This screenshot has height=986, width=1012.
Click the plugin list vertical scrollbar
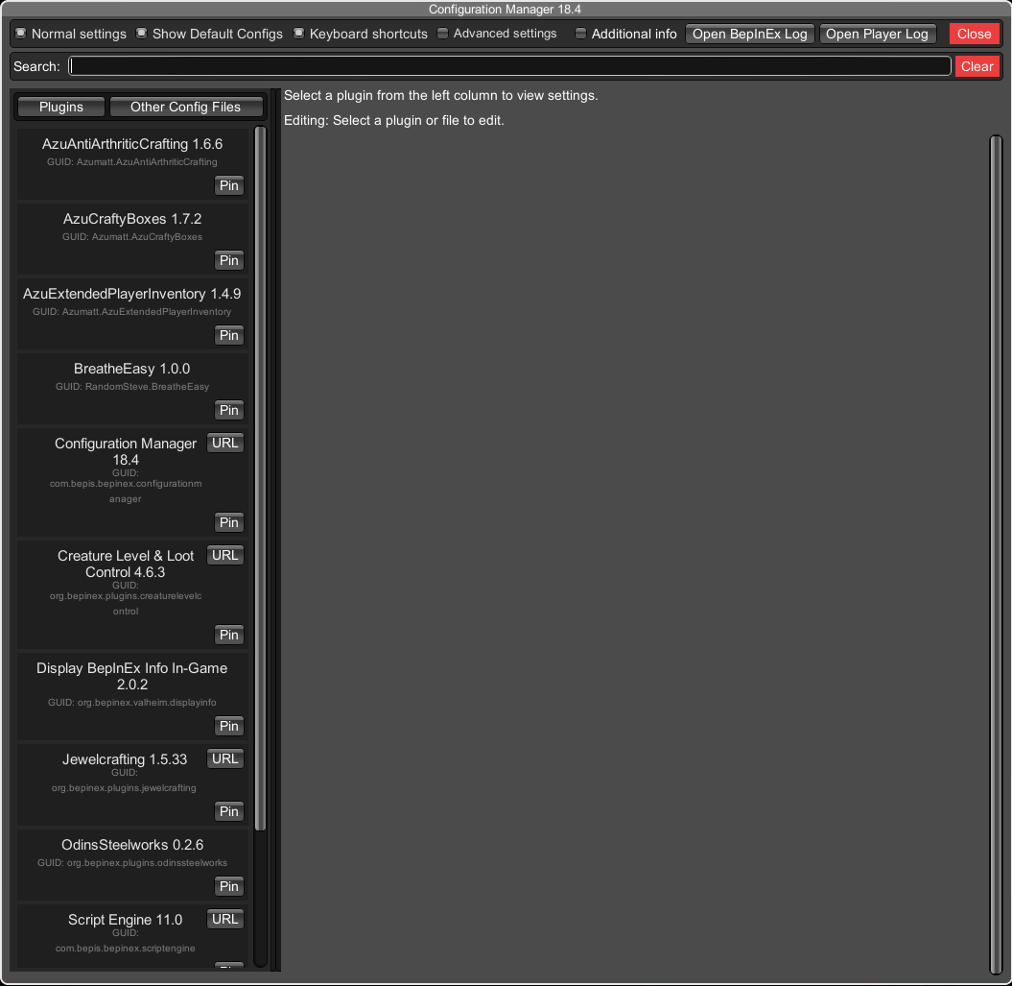pos(261,478)
